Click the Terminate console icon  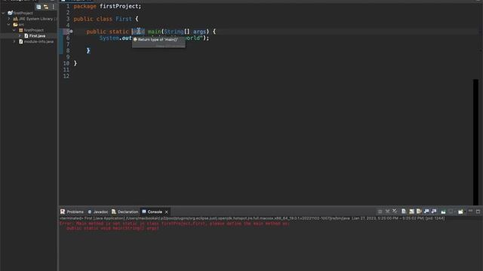point(380,212)
